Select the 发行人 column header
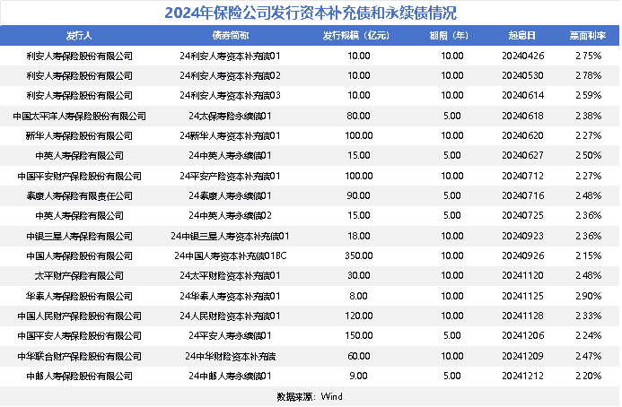Viewport: 622px width, 407px height. point(79,36)
